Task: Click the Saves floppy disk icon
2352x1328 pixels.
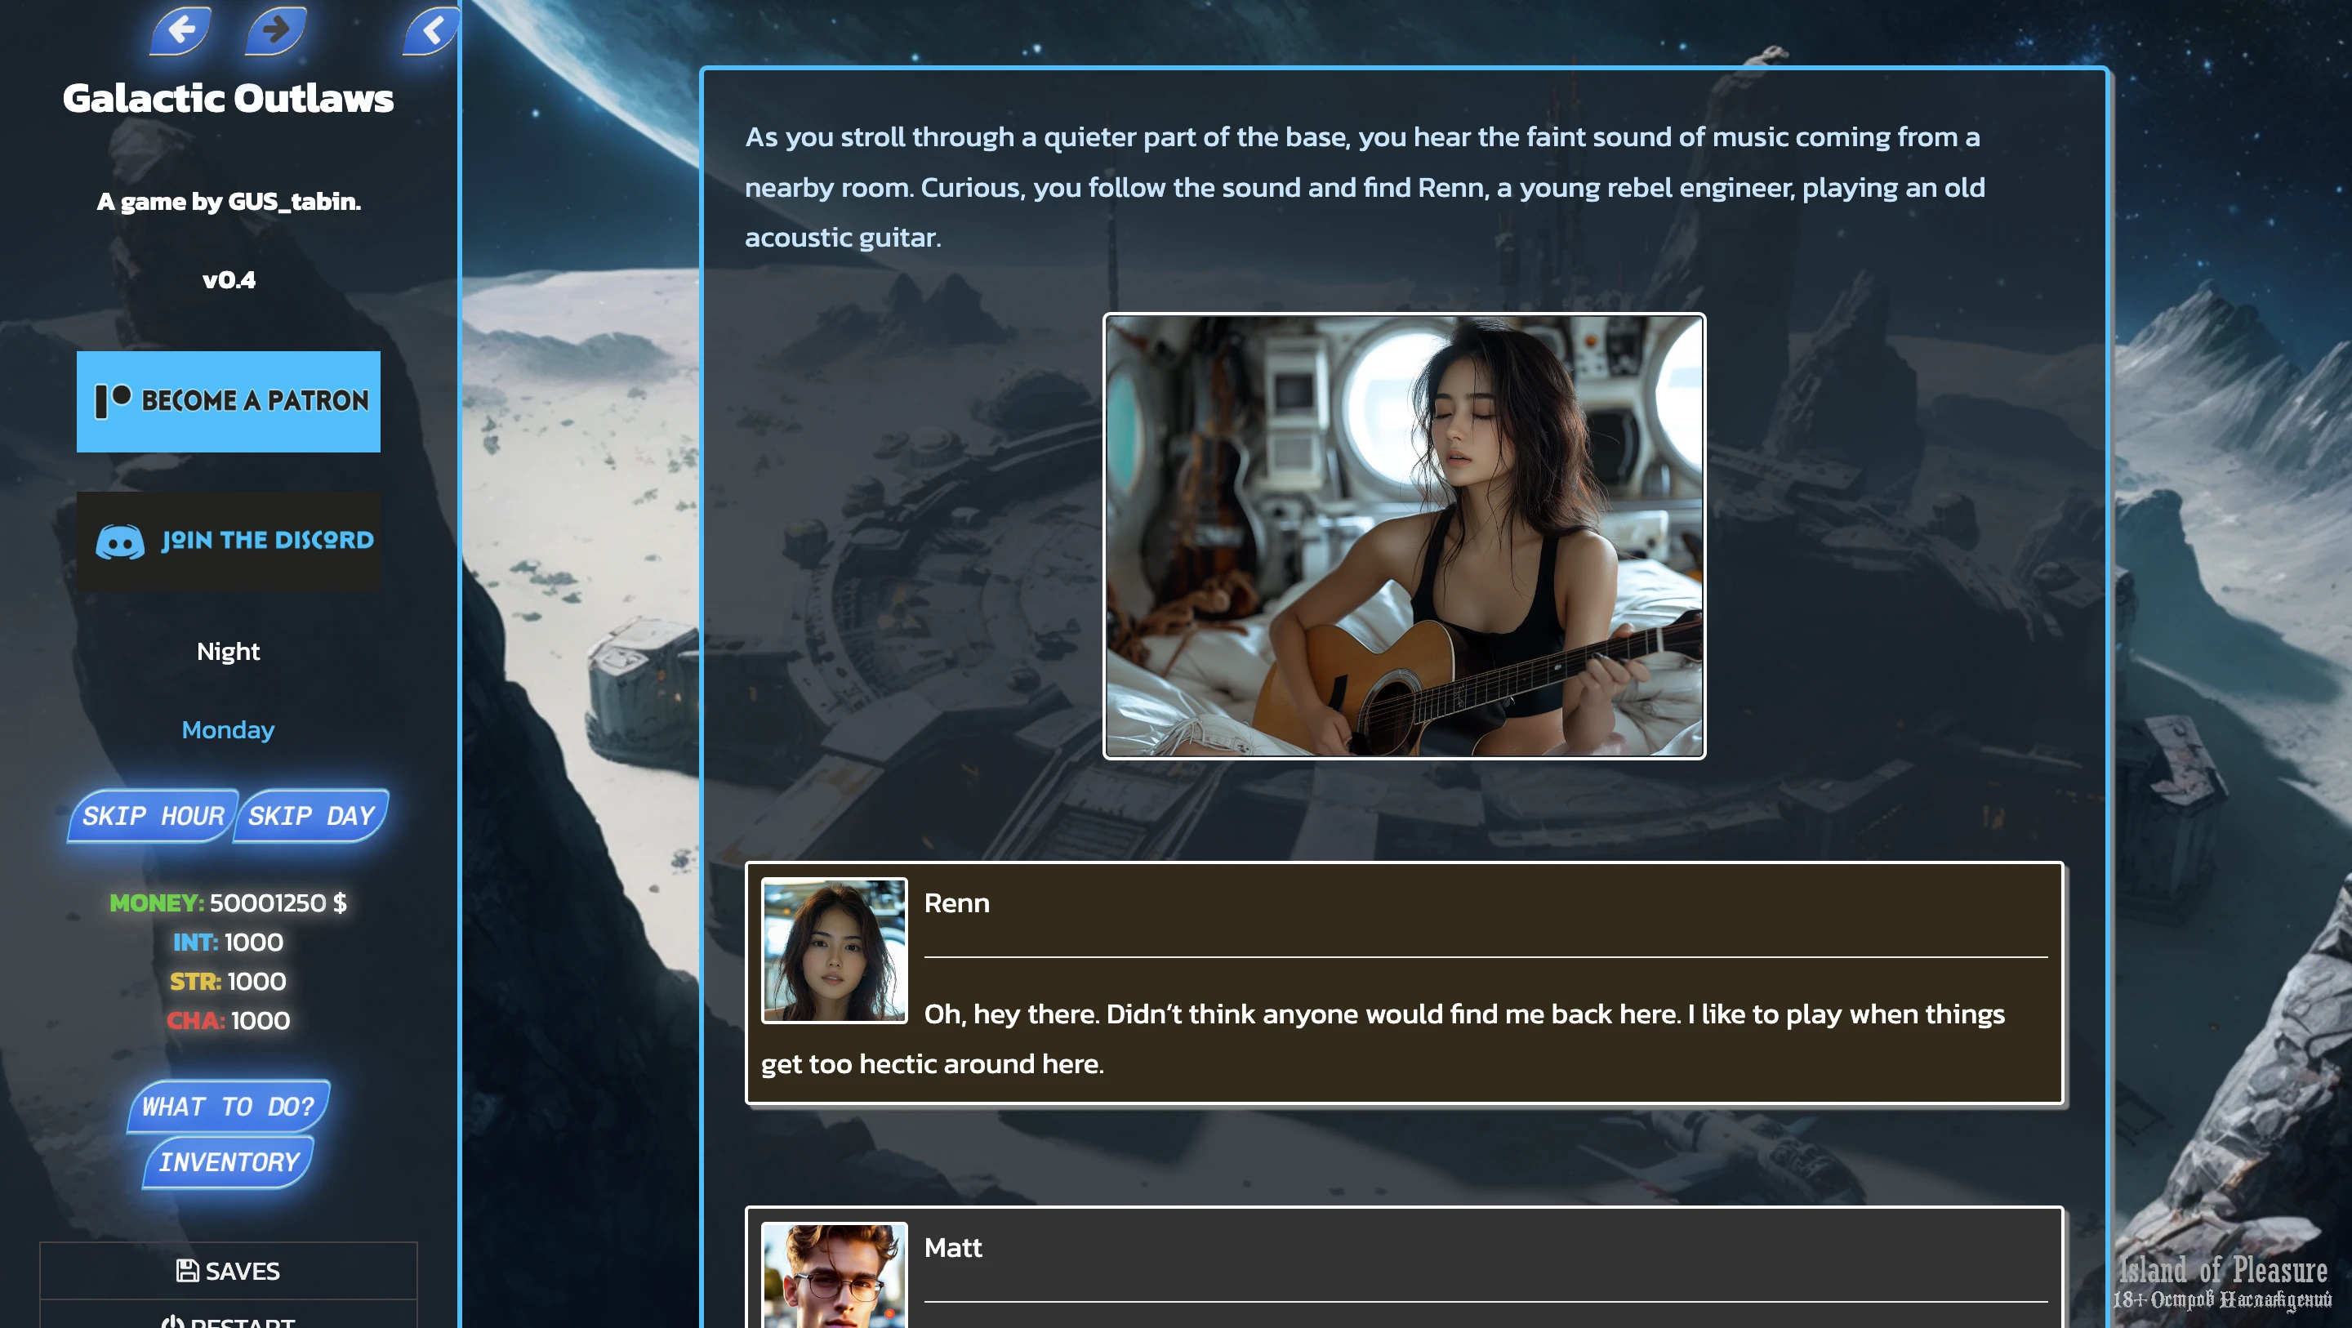Action: [187, 1269]
